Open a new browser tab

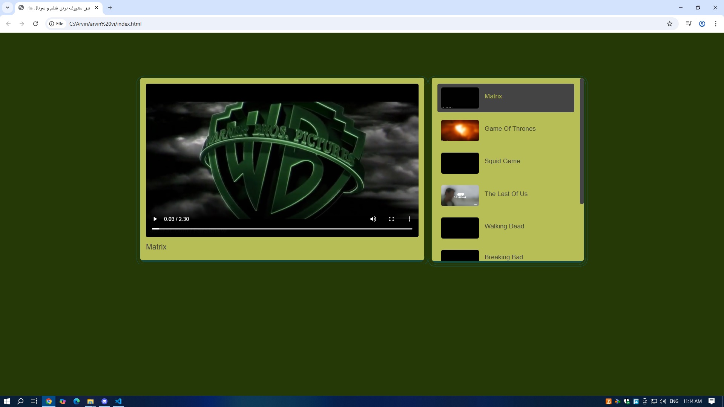pyautogui.click(x=110, y=8)
